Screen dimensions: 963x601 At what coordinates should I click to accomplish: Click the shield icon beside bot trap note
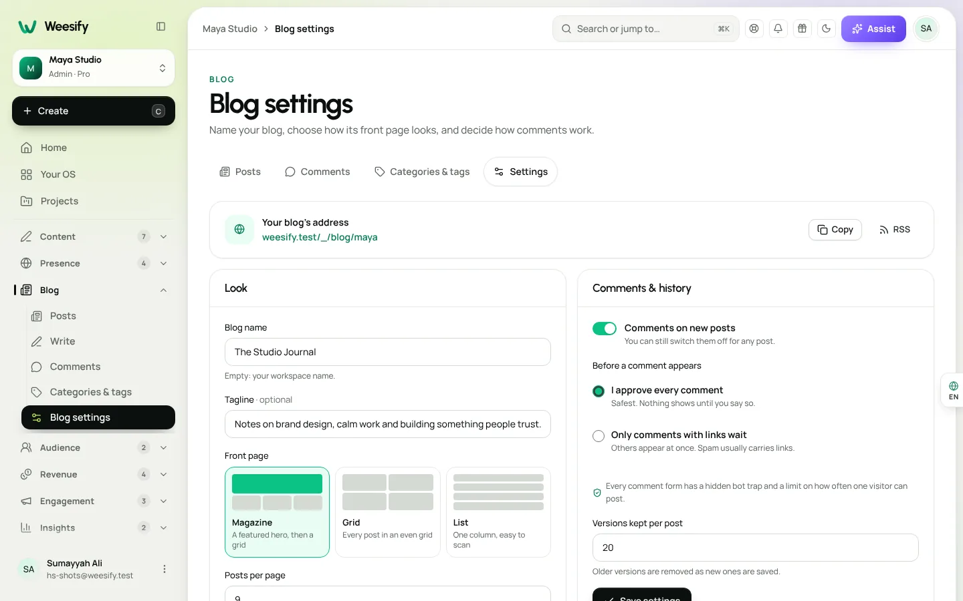pos(597,493)
